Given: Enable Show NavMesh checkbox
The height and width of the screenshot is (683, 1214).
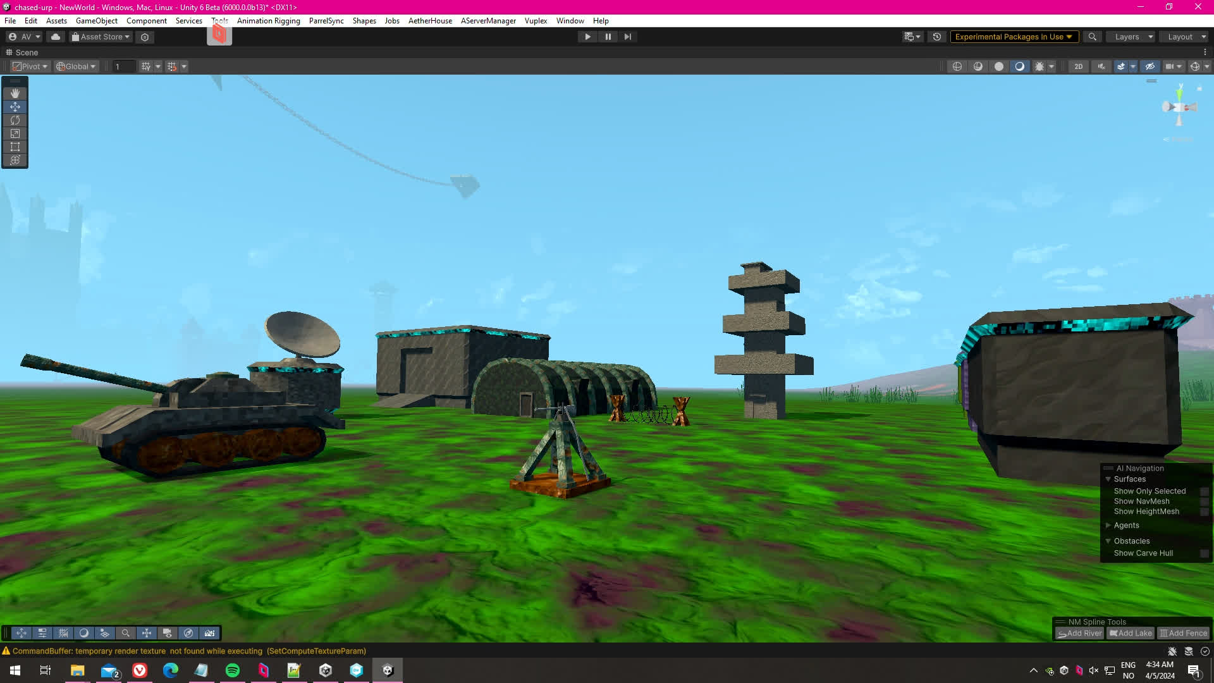Looking at the screenshot, I should (1204, 501).
